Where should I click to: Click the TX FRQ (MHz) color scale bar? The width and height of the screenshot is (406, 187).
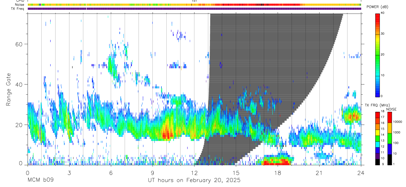coord(378,138)
